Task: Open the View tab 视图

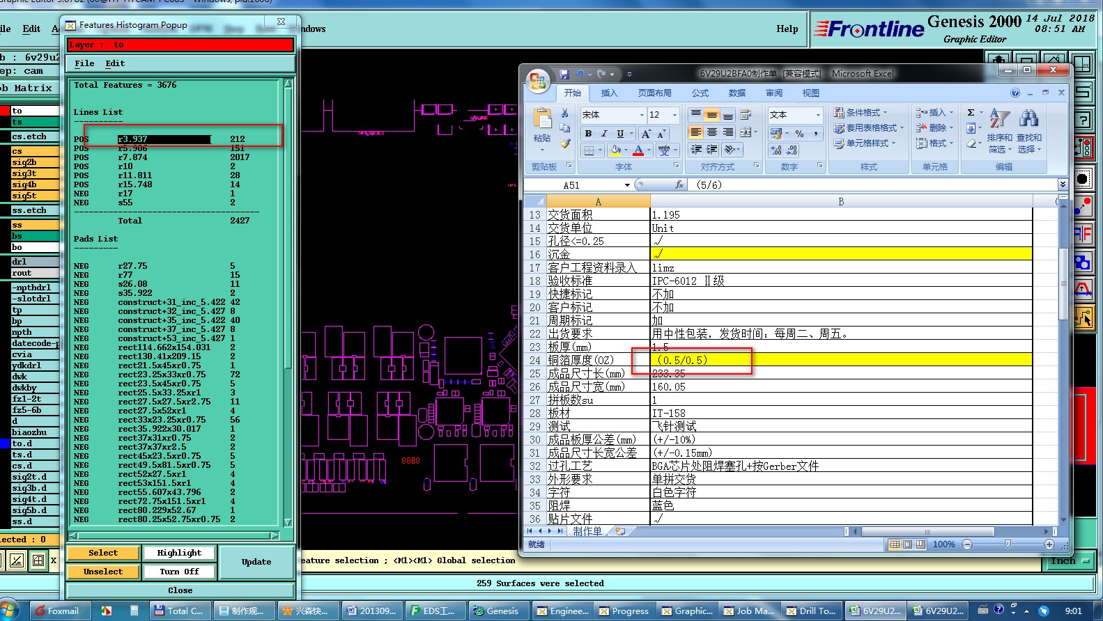Action: 810,93
